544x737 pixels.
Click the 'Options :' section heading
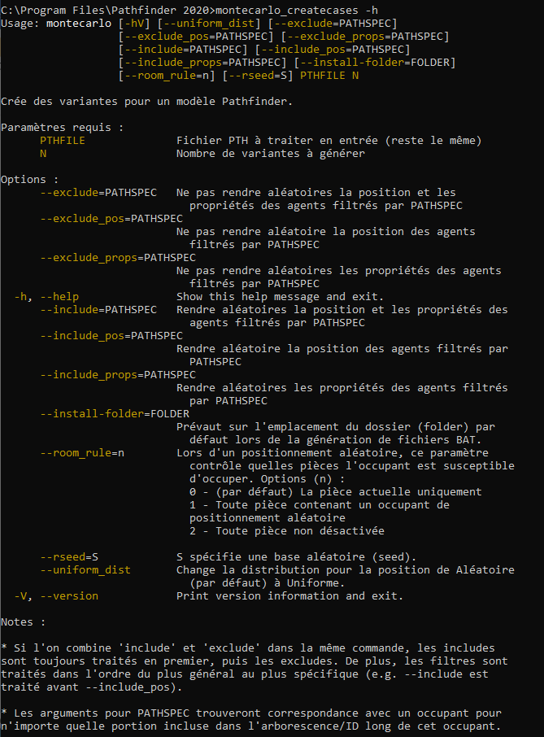(30, 179)
